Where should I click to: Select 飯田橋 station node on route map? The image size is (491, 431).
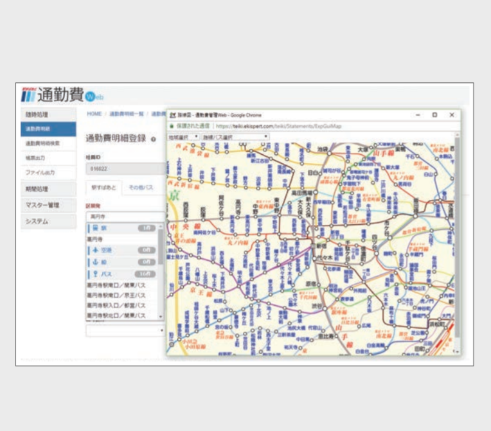(x=416, y=216)
